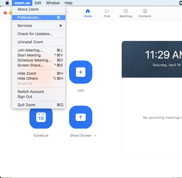Go to the Home tab
This screenshot has width=182, height=178.
click(x=88, y=13)
